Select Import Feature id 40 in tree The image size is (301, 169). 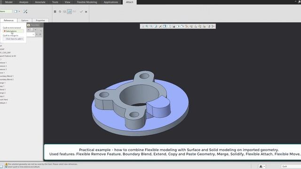tap(8, 56)
